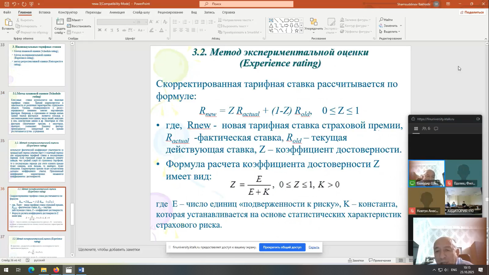Expand the shapes gallery more arrow

point(301,31)
